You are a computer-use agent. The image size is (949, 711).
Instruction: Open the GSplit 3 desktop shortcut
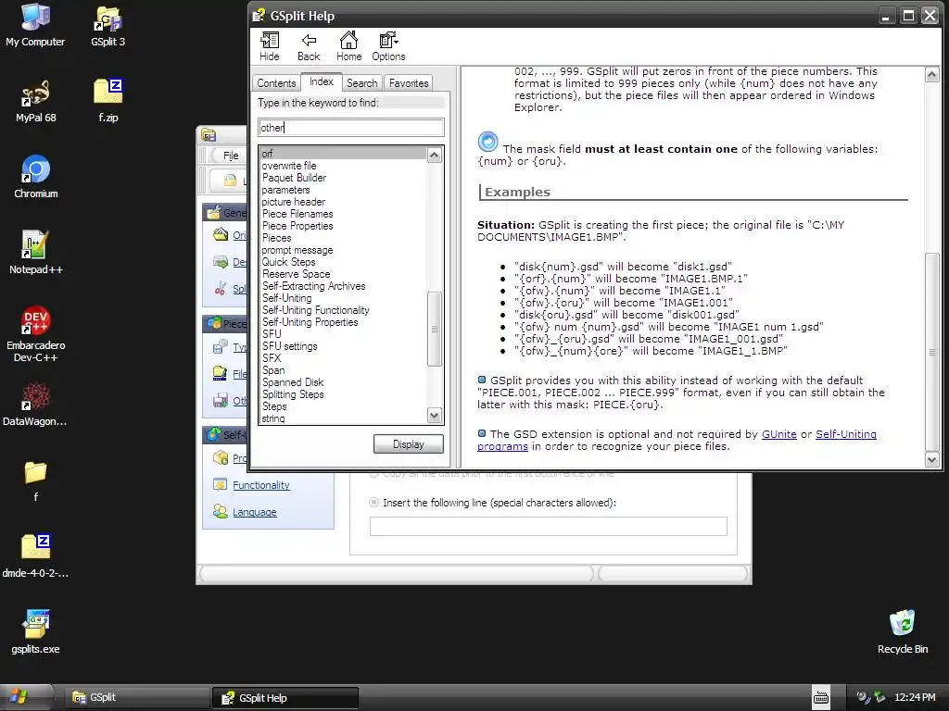[x=108, y=25]
